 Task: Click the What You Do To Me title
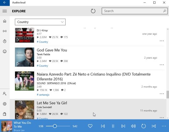click(22, 125)
